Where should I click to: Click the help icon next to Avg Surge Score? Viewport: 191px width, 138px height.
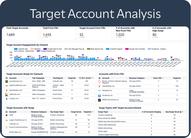point(181,112)
